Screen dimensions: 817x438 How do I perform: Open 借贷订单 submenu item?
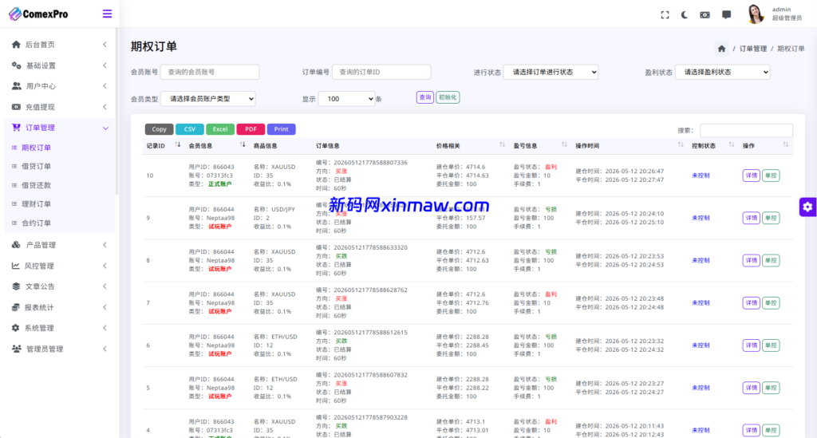pos(36,166)
